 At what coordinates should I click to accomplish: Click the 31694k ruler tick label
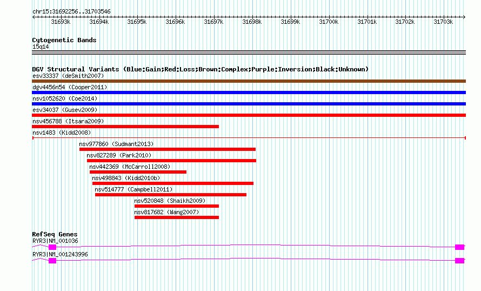pos(99,22)
